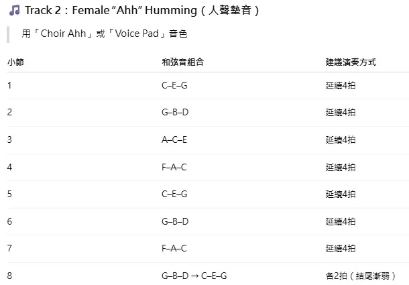This screenshot has height=285, width=409.
Task: Click the G–B–D → C–E–G chord cell
Action: [194, 276]
